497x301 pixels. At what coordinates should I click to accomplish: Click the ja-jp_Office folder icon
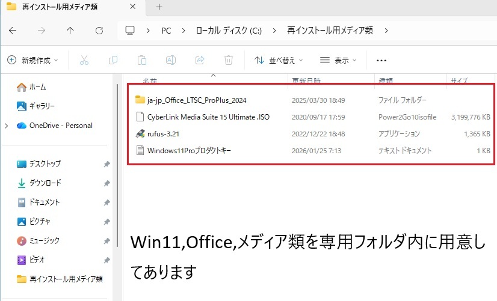click(140, 100)
